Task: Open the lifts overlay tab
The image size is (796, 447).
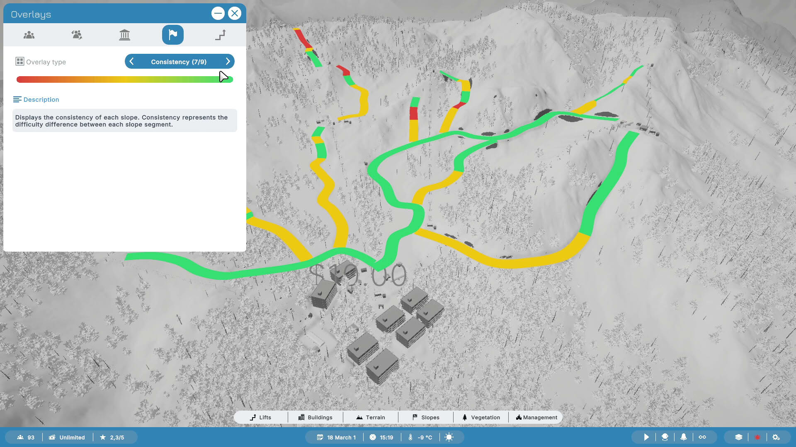Action: point(221,35)
